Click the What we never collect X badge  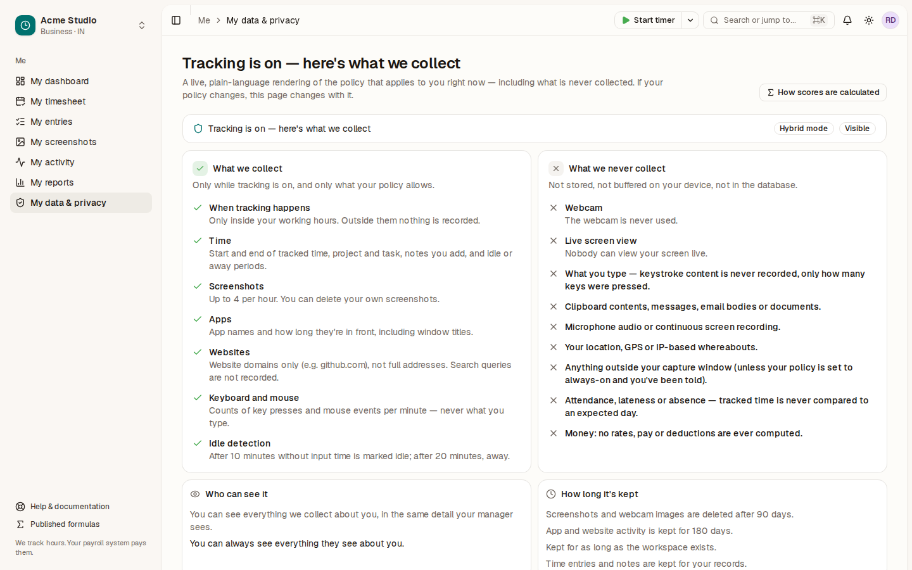pyautogui.click(x=556, y=168)
